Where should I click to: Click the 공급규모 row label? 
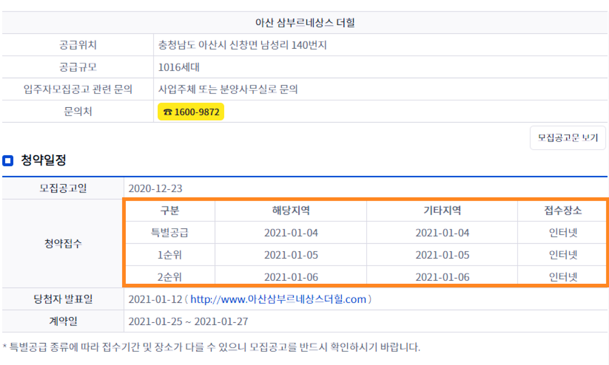point(78,67)
